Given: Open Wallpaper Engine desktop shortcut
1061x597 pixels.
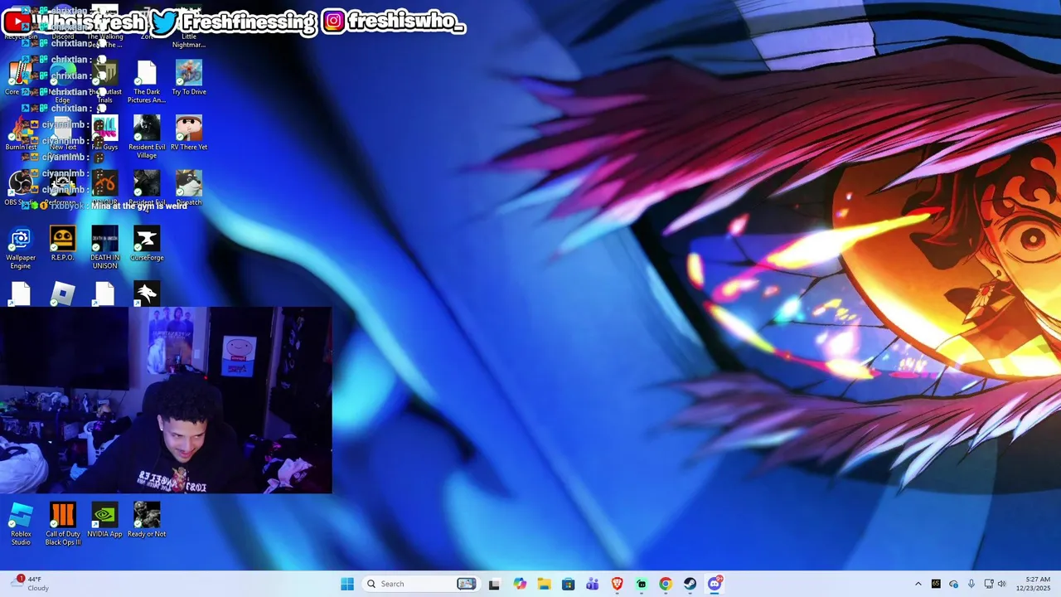Looking at the screenshot, I should tap(21, 248).
